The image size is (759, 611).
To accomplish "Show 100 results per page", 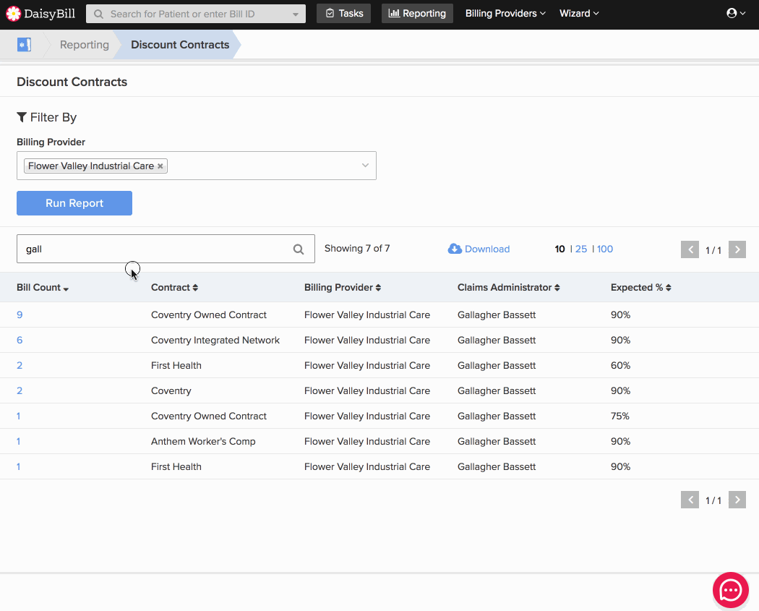I will (x=605, y=249).
